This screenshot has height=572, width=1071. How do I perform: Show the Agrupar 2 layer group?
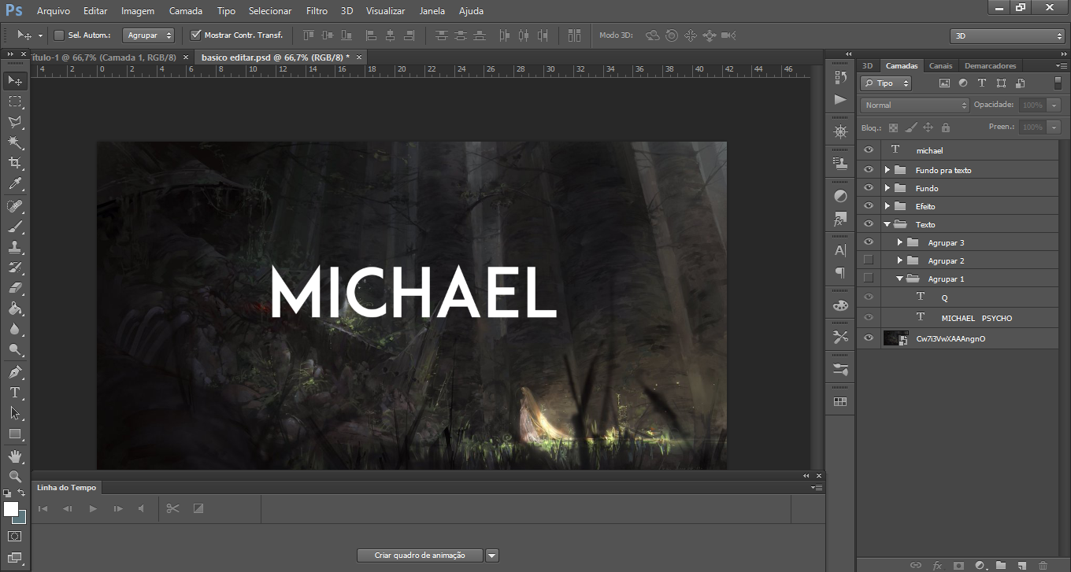pos(869,260)
